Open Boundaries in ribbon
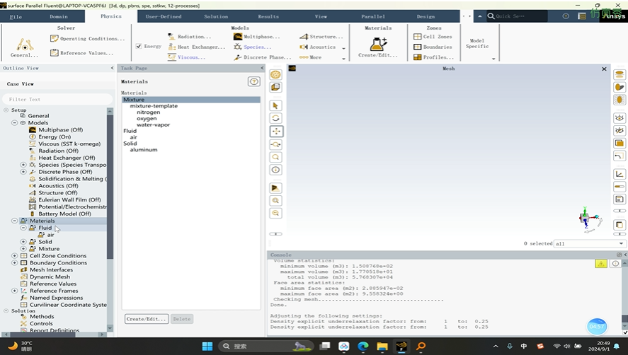Viewport: 628px width, 355px height. (433, 47)
